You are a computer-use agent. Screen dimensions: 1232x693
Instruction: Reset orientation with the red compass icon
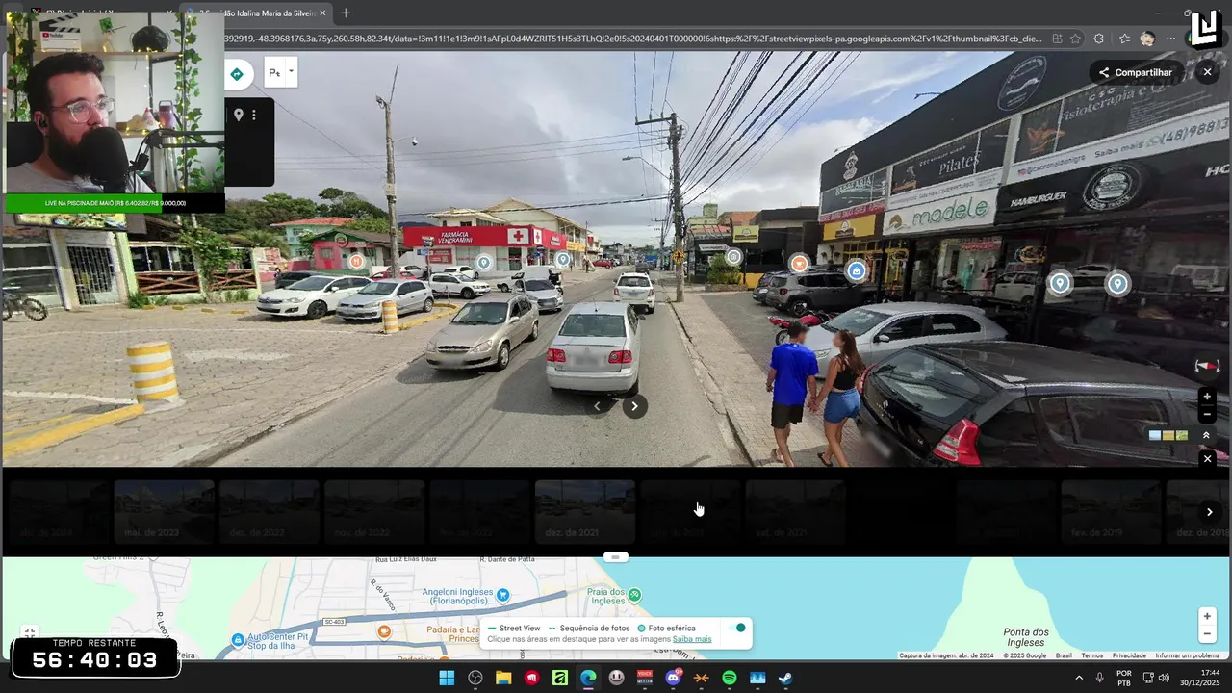[x=1207, y=366]
